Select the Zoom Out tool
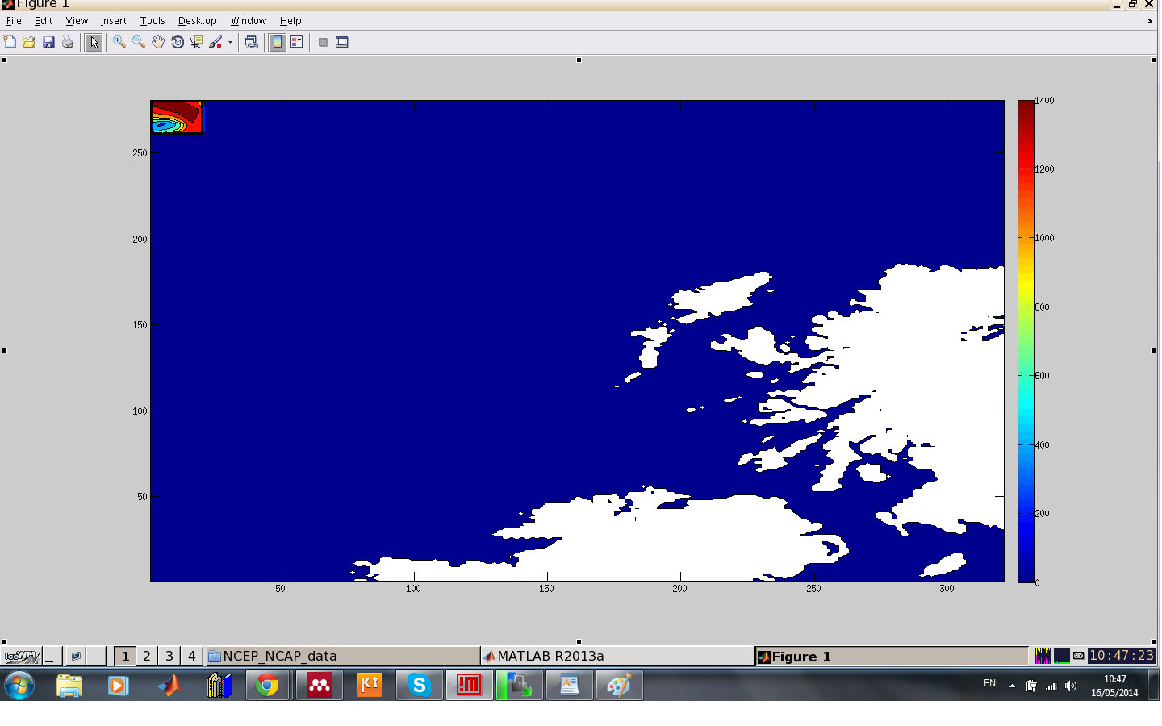Viewport: 1162px width, 726px height. tap(139, 43)
